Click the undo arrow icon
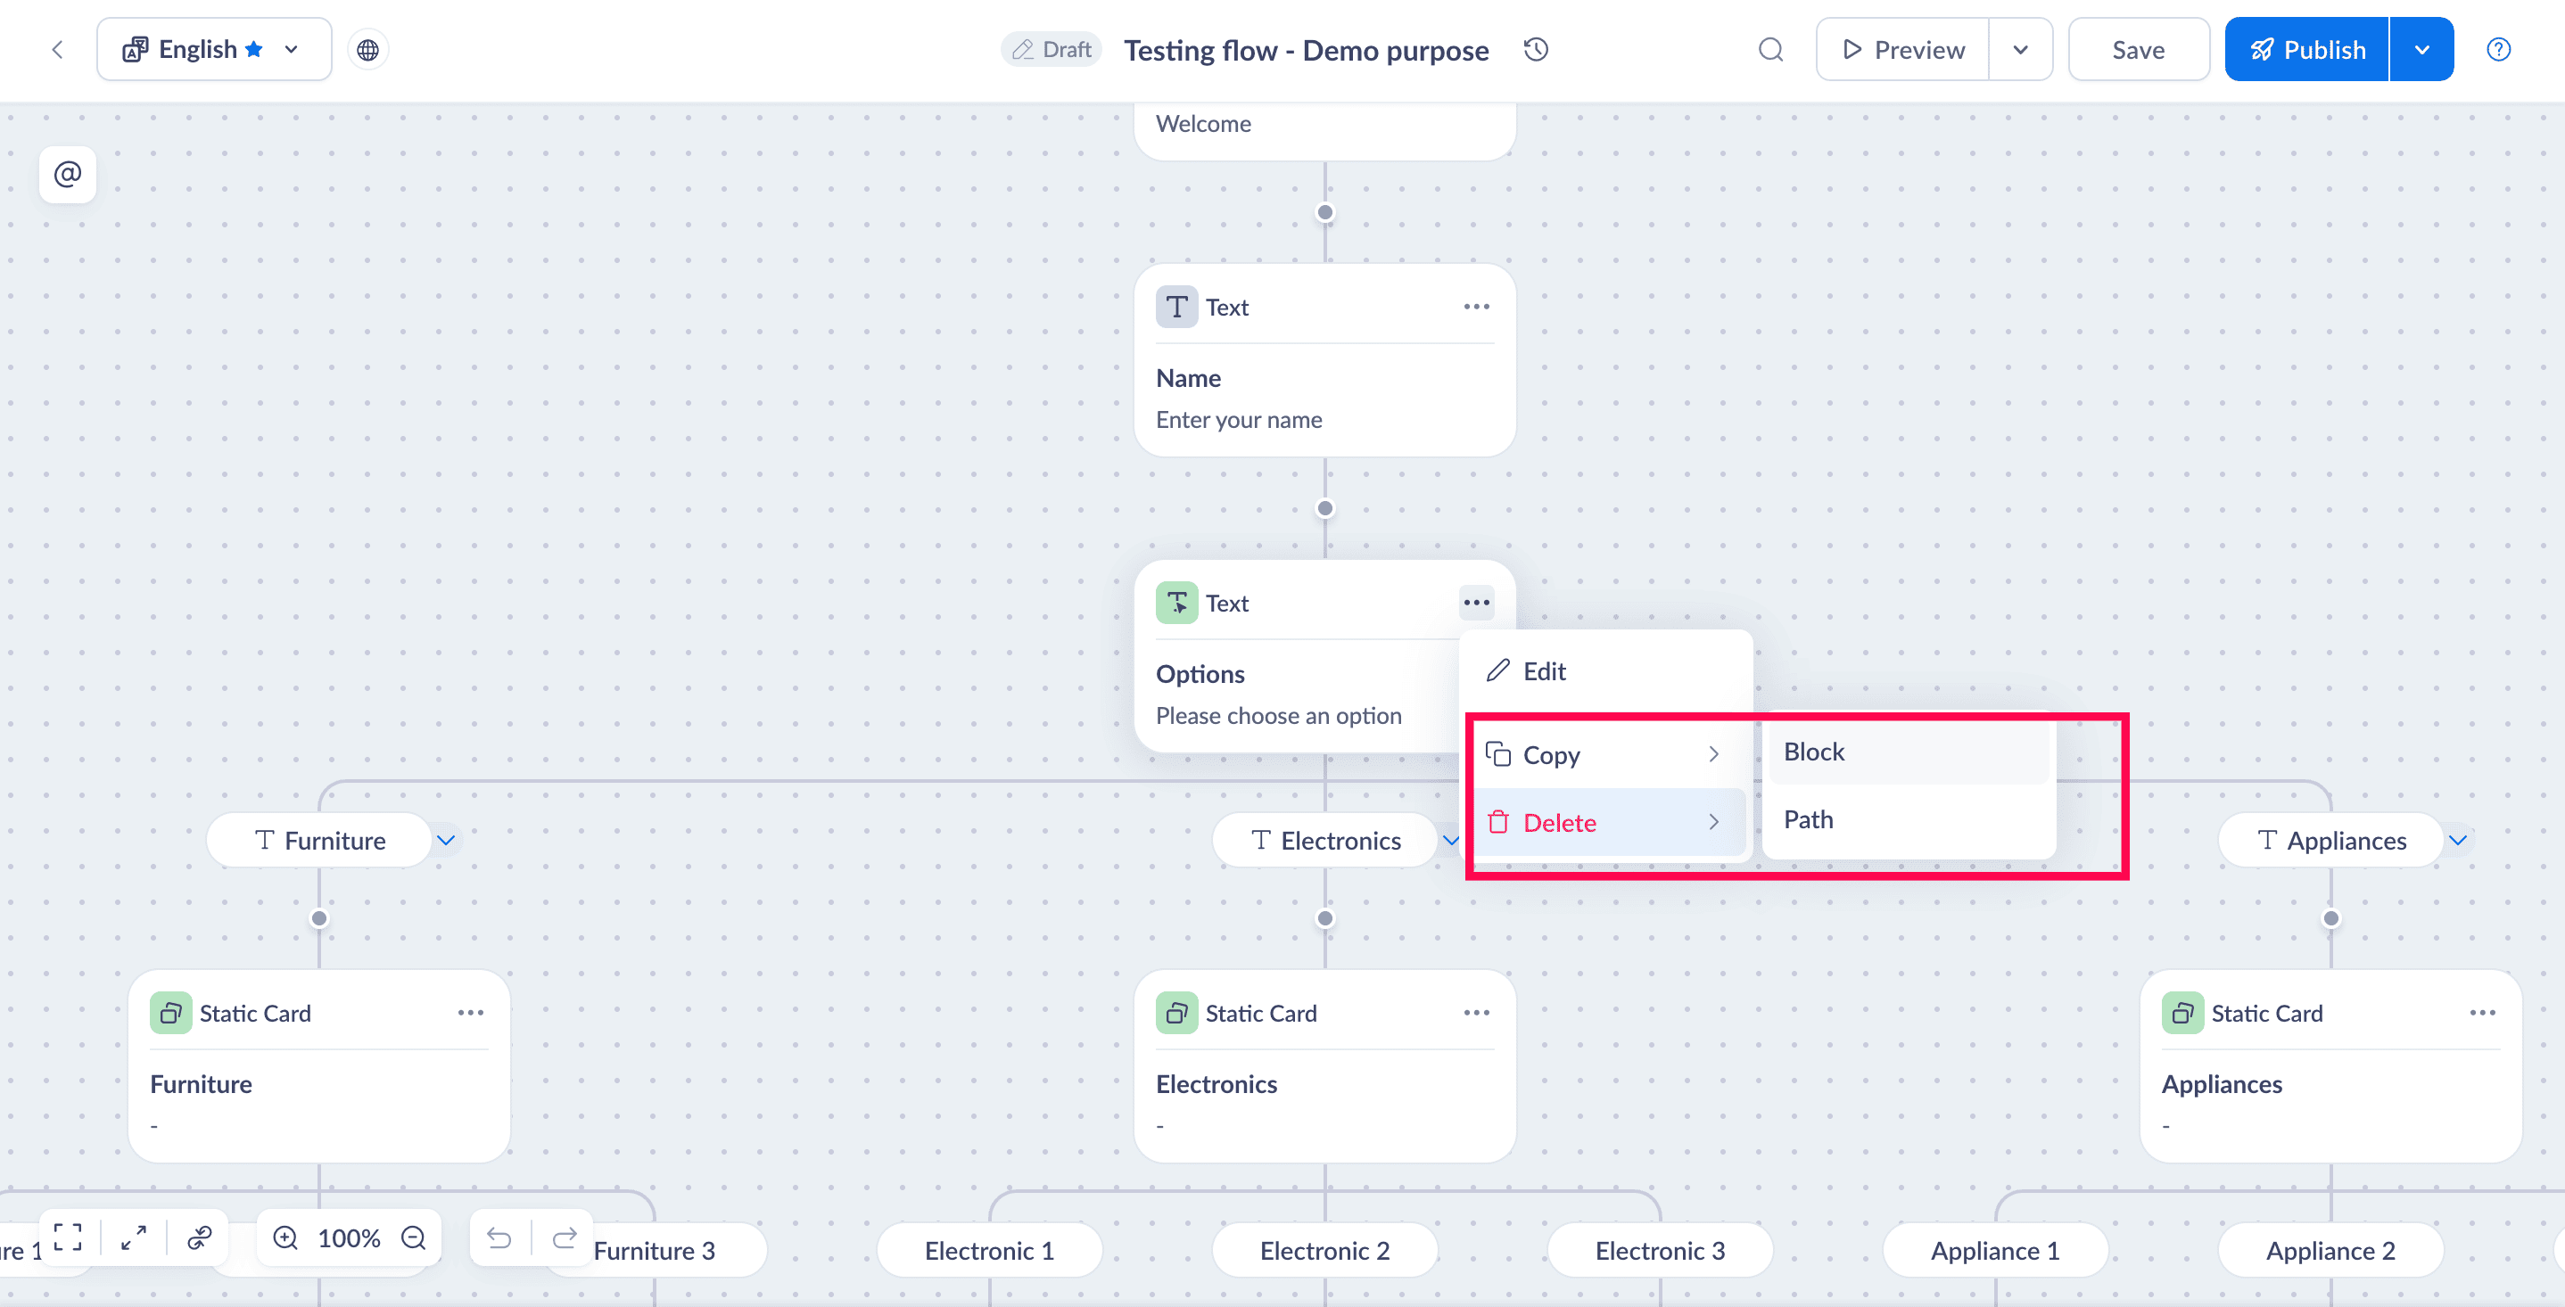The width and height of the screenshot is (2565, 1307). click(499, 1237)
